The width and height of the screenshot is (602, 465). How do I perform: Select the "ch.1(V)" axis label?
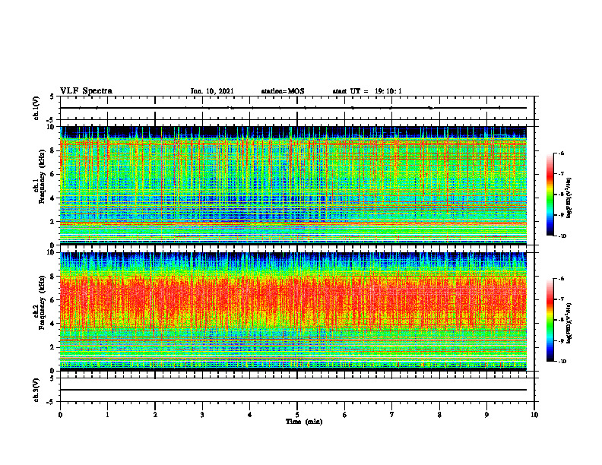(x=36, y=108)
